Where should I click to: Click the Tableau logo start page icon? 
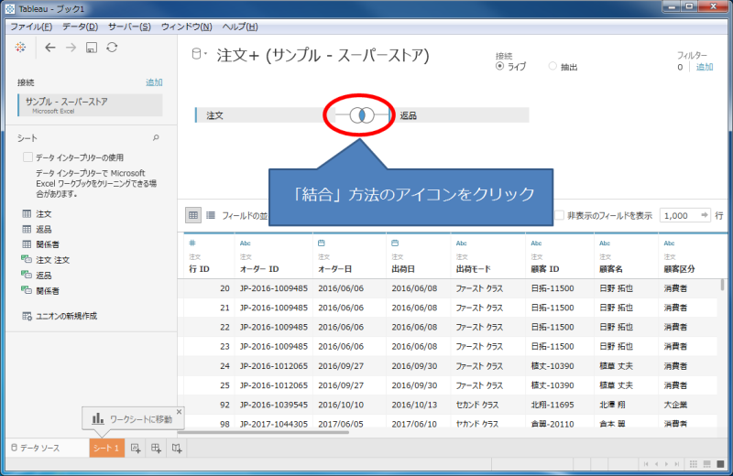[x=20, y=48]
